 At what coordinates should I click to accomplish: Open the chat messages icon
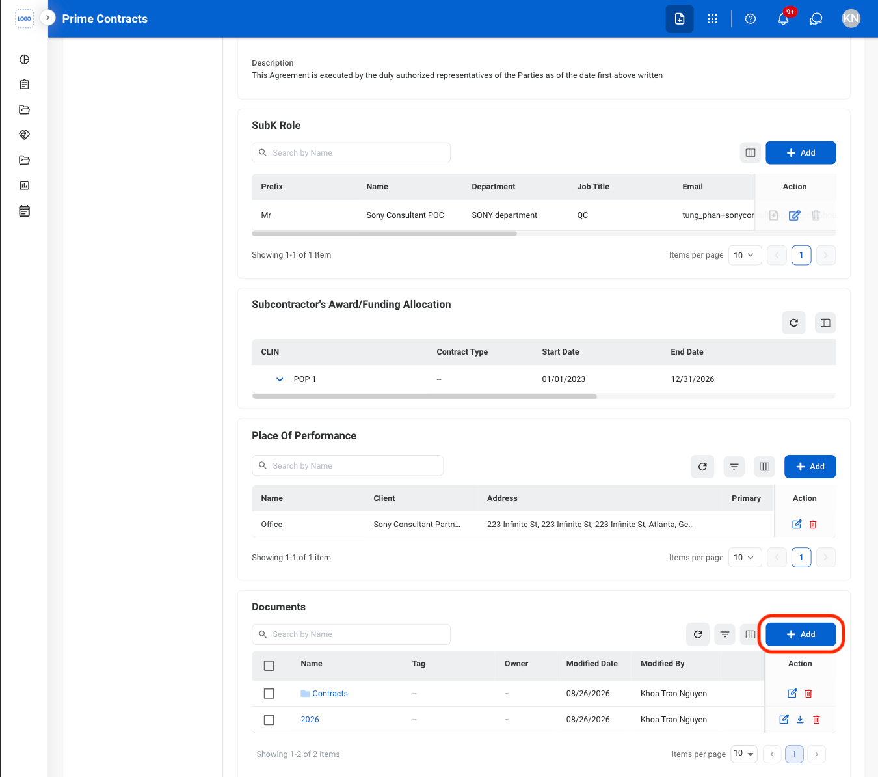816,19
